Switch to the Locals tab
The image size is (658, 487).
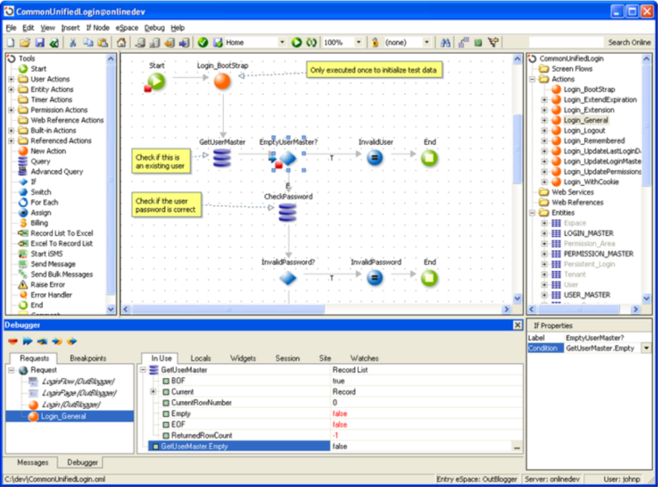click(201, 358)
